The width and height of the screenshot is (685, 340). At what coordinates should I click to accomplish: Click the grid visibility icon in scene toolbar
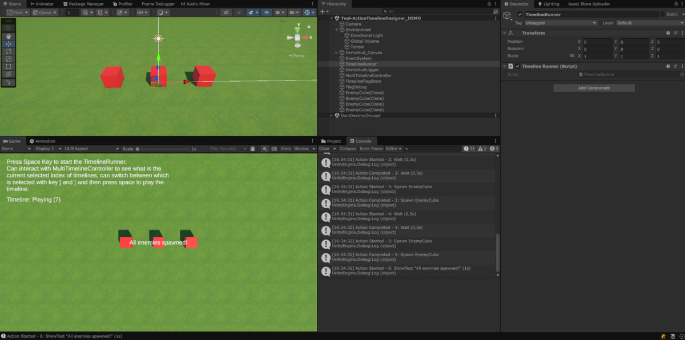click(x=277, y=13)
